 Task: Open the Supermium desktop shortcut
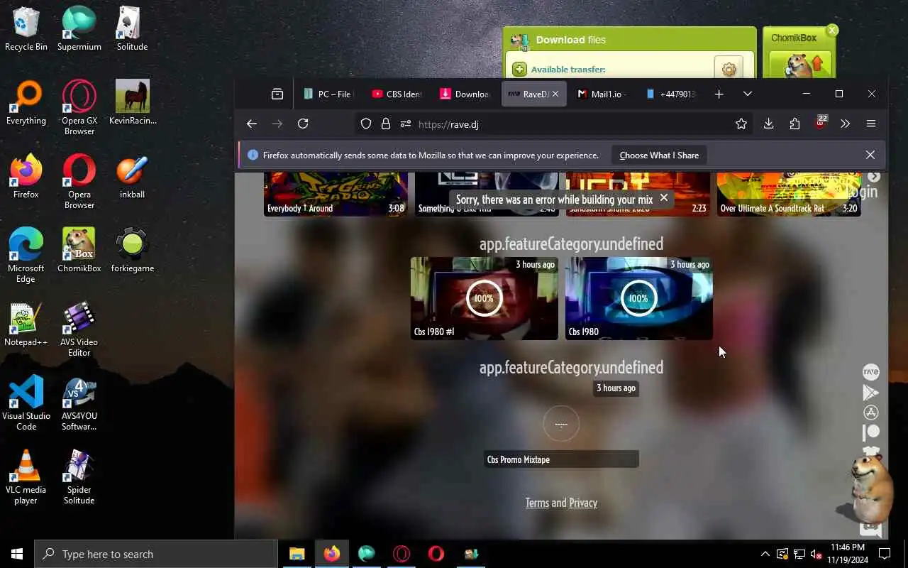[x=79, y=29]
